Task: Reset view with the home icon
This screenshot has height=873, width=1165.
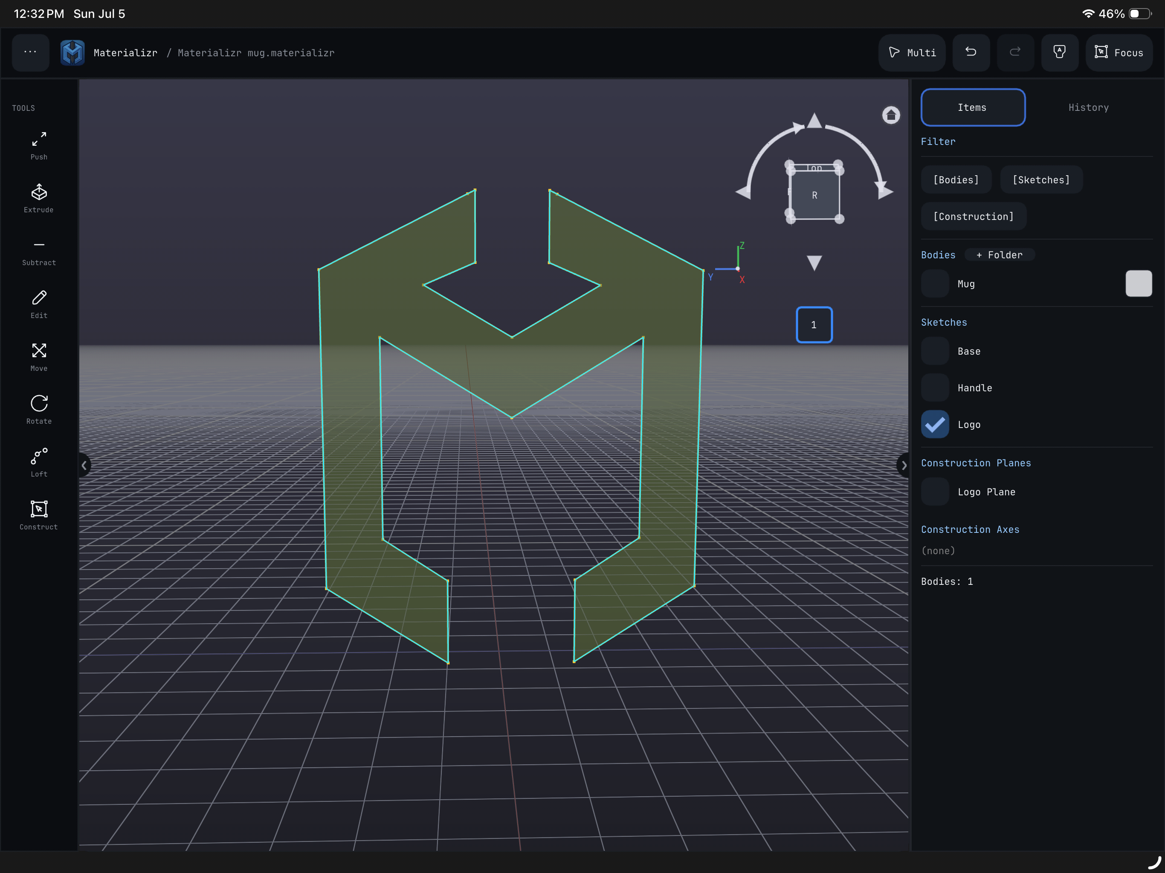Action: pyautogui.click(x=891, y=115)
